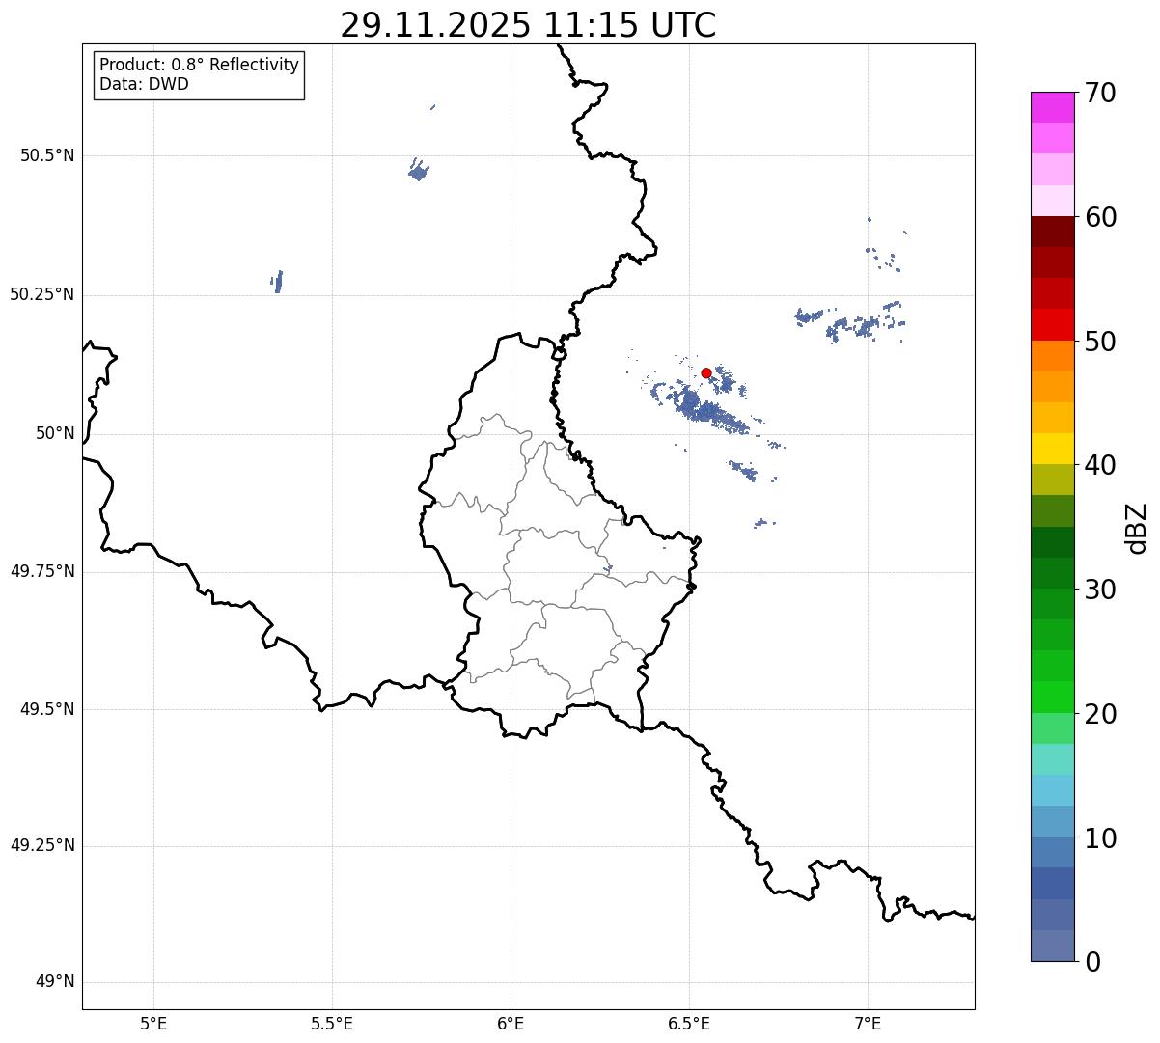Click the small isolated echo near 50.25°N 5.35°E
The width and height of the screenshot is (1160, 1043).
click(278, 281)
